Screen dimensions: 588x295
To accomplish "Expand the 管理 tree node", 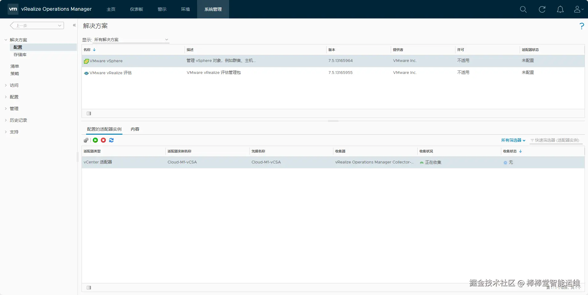I will tap(6, 109).
